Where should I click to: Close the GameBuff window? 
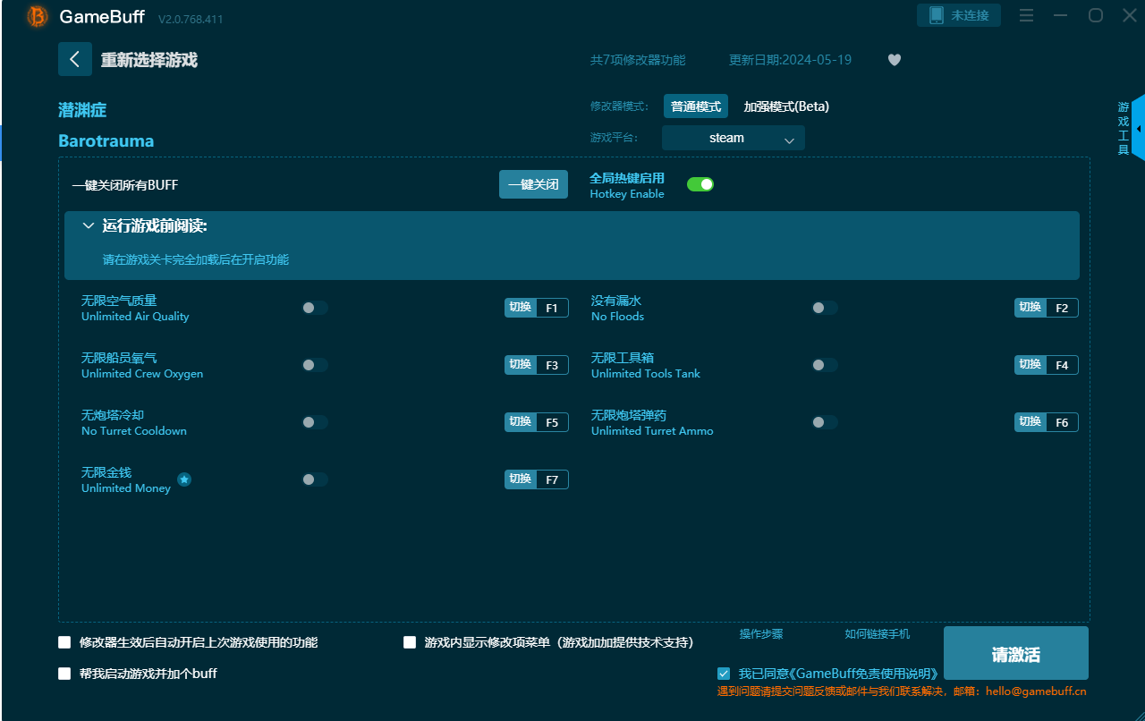click(x=1130, y=15)
